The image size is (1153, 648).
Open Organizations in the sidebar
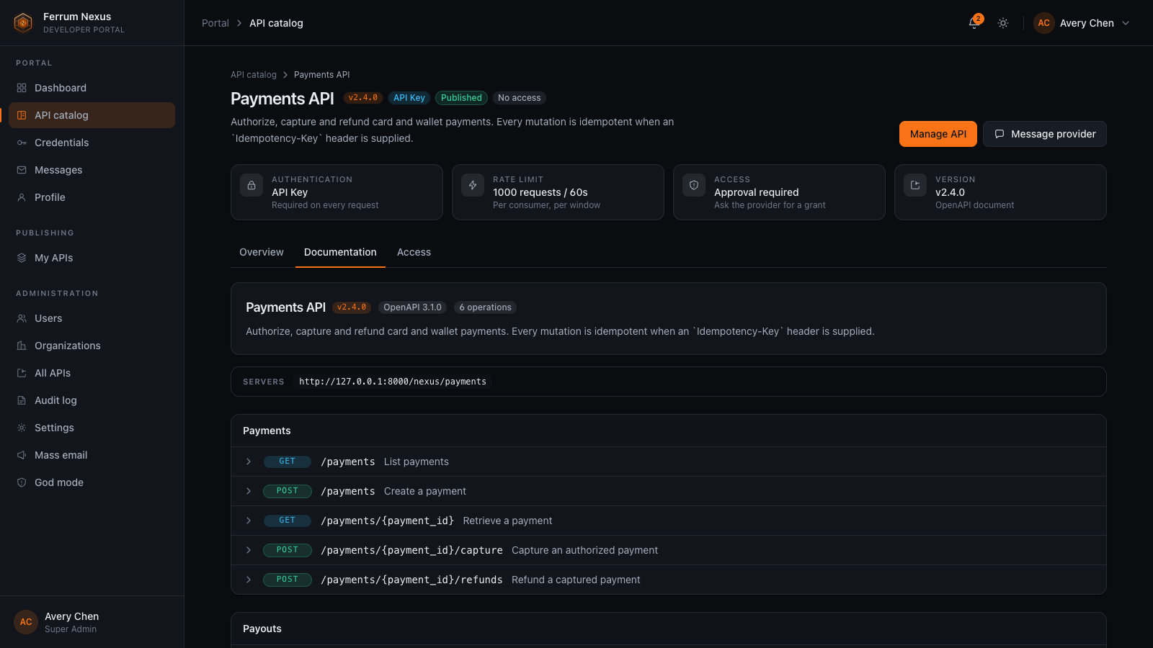[92, 346]
